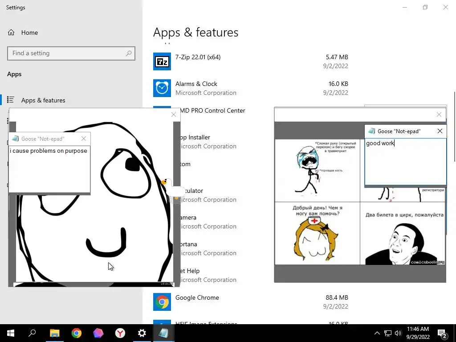
Task: Close the left Goose Not-epad window
Action: point(84,139)
